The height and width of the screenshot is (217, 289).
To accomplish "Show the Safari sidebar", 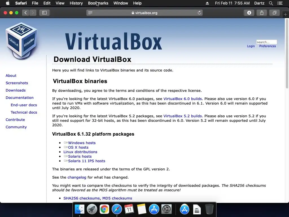I will [44, 13].
